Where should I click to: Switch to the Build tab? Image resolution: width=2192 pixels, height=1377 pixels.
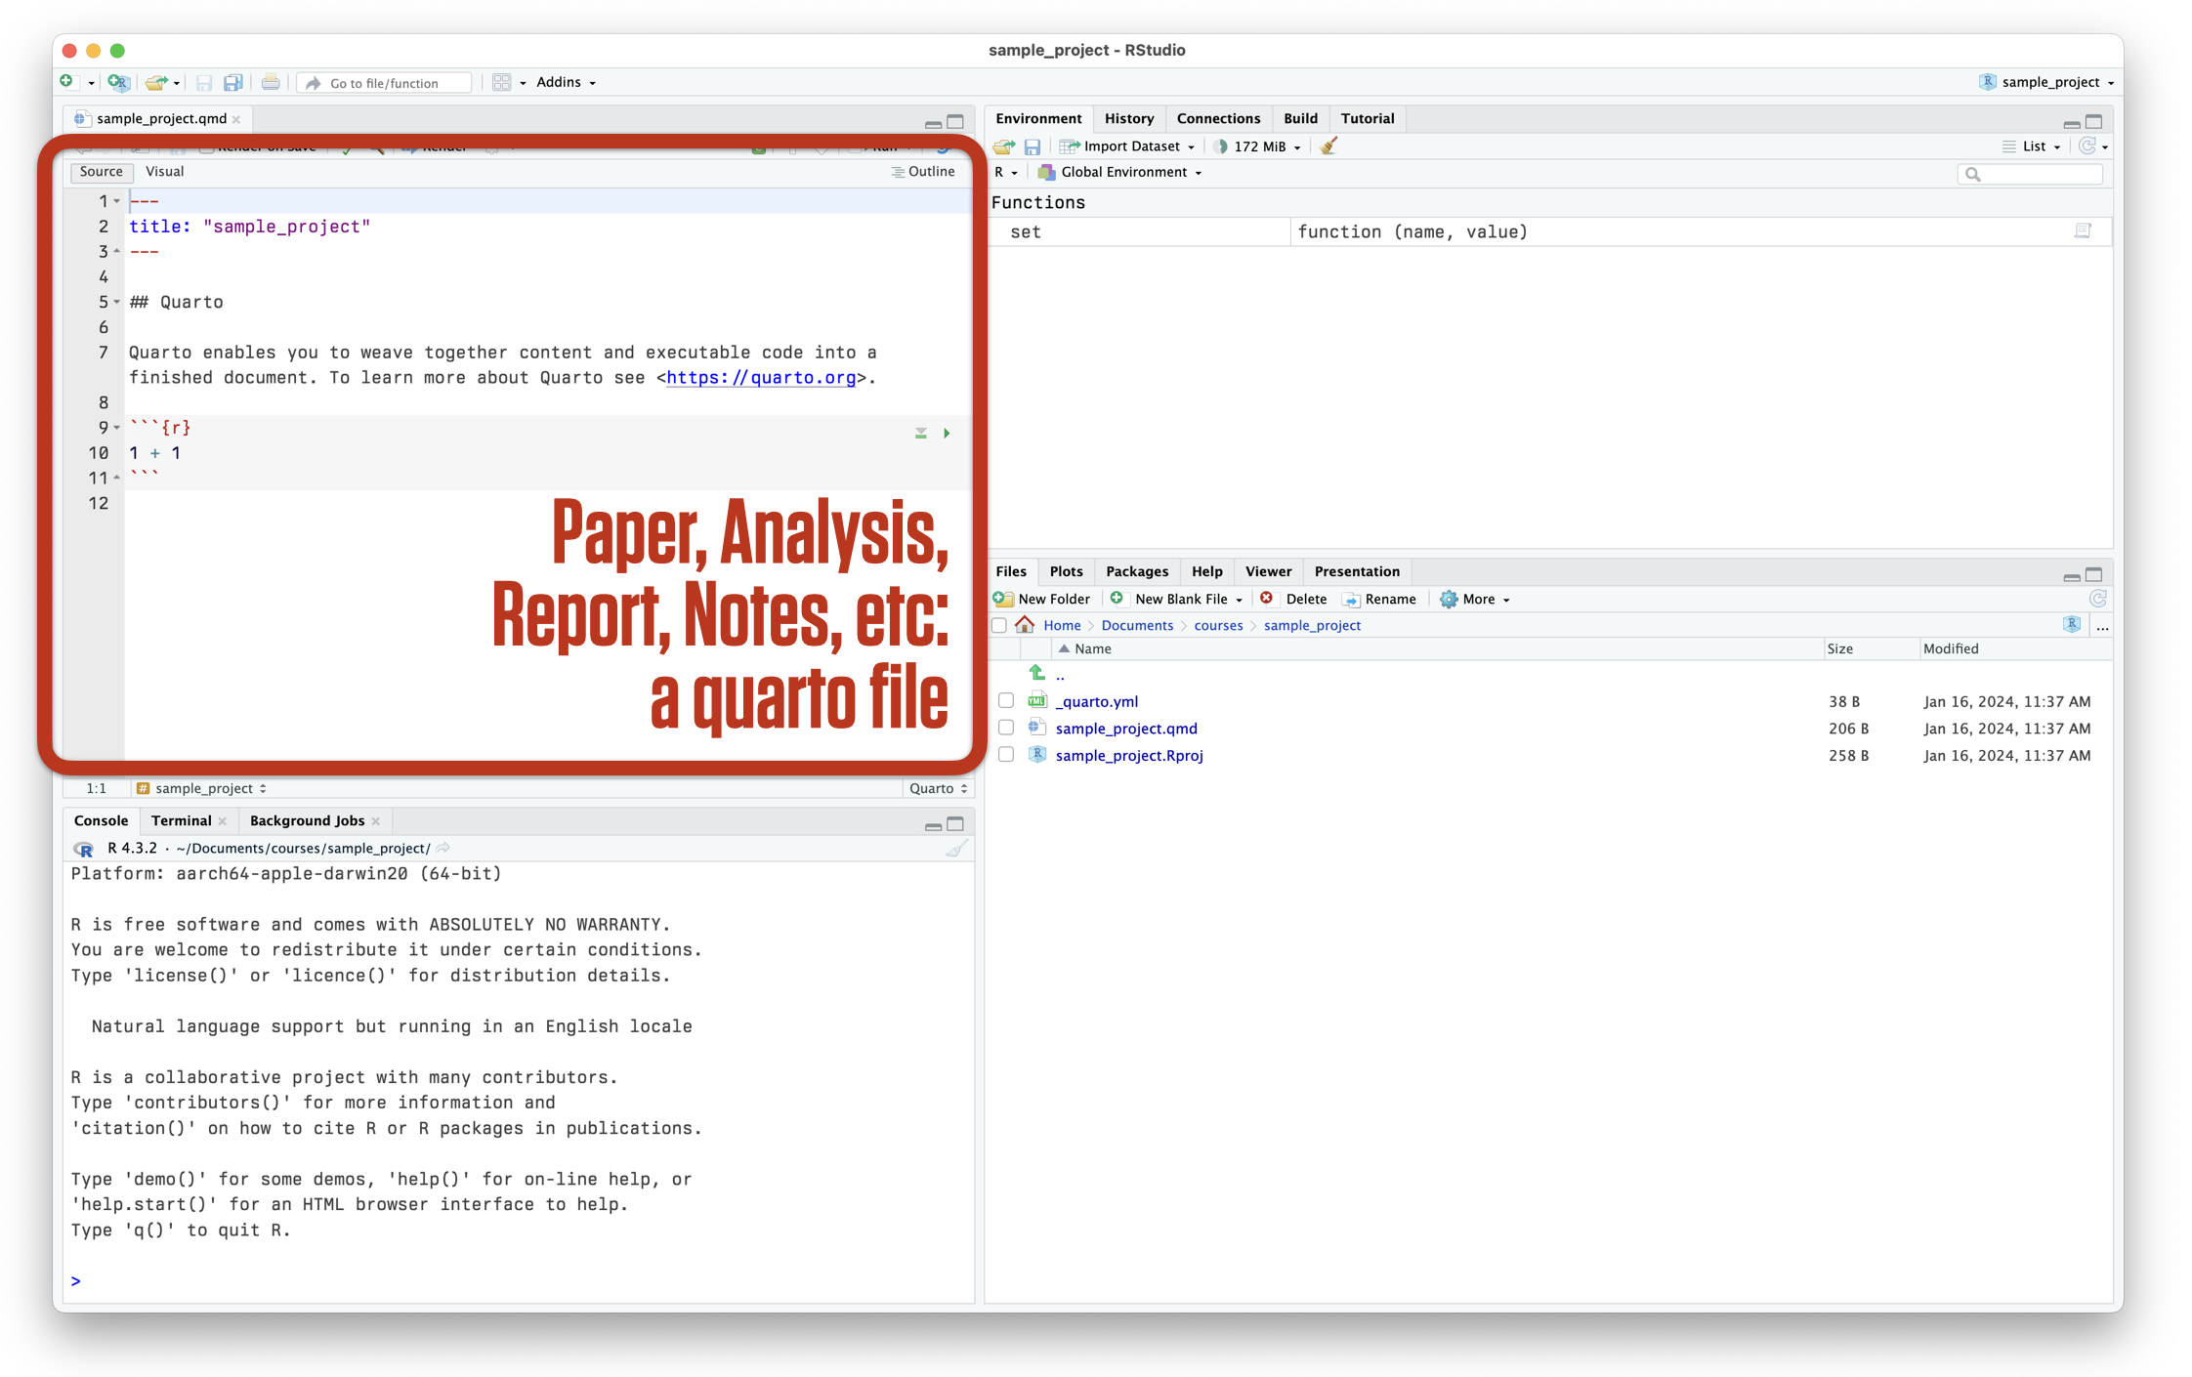click(x=1300, y=118)
